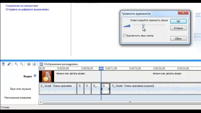Enable the 'Выключить звук клипа' checkbox

[124, 35]
